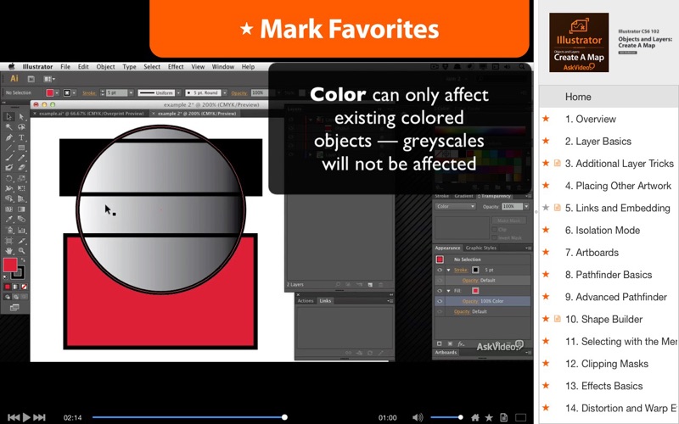Click the notes document icon in player bar
This screenshot has height=424, width=679.
(x=503, y=417)
